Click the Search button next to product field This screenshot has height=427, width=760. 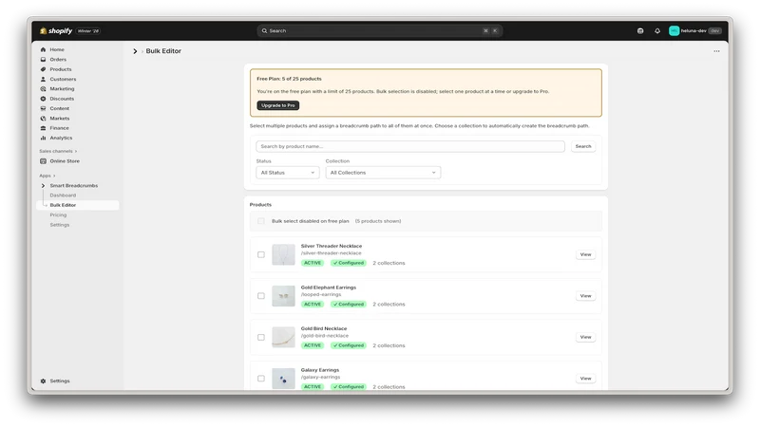(x=583, y=146)
